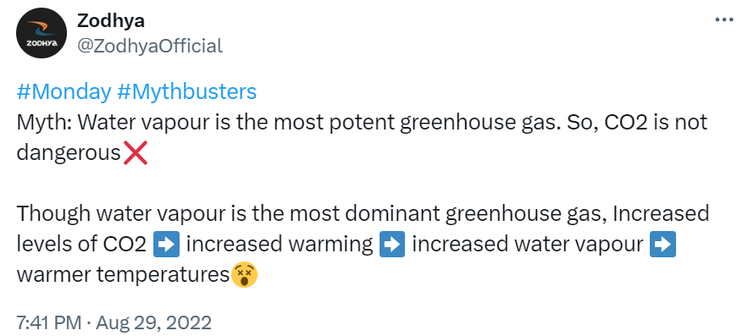Click the dizzy face emoji

tap(245, 275)
